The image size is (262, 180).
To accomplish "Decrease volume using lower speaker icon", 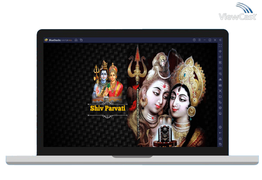I will tap(220, 57).
